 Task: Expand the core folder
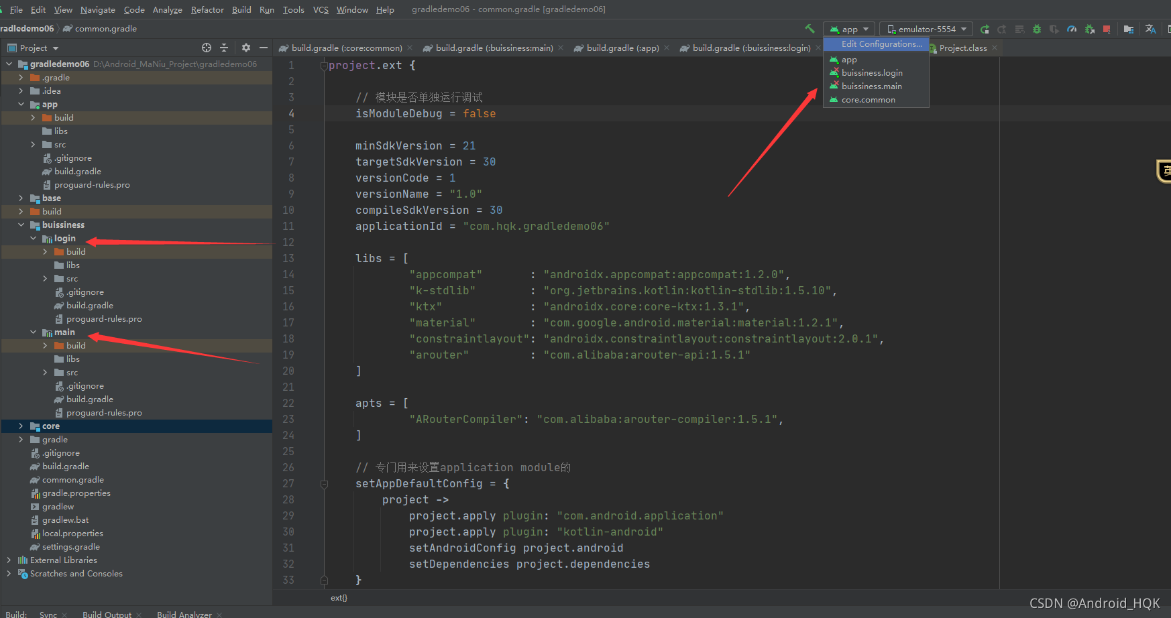[x=21, y=426]
